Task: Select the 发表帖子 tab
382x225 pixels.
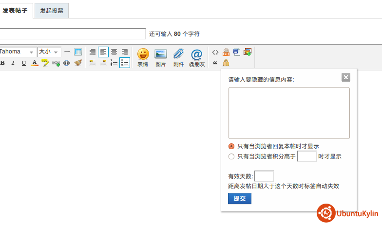Action: pyautogui.click(x=16, y=10)
